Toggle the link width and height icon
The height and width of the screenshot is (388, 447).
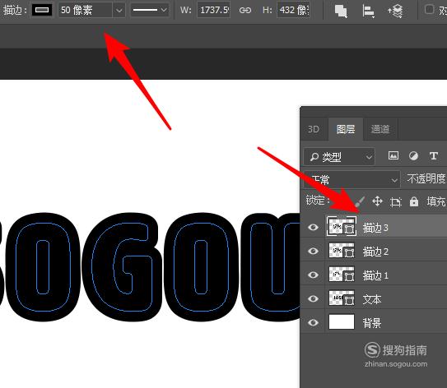pyautogui.click(x=244, y=11)
